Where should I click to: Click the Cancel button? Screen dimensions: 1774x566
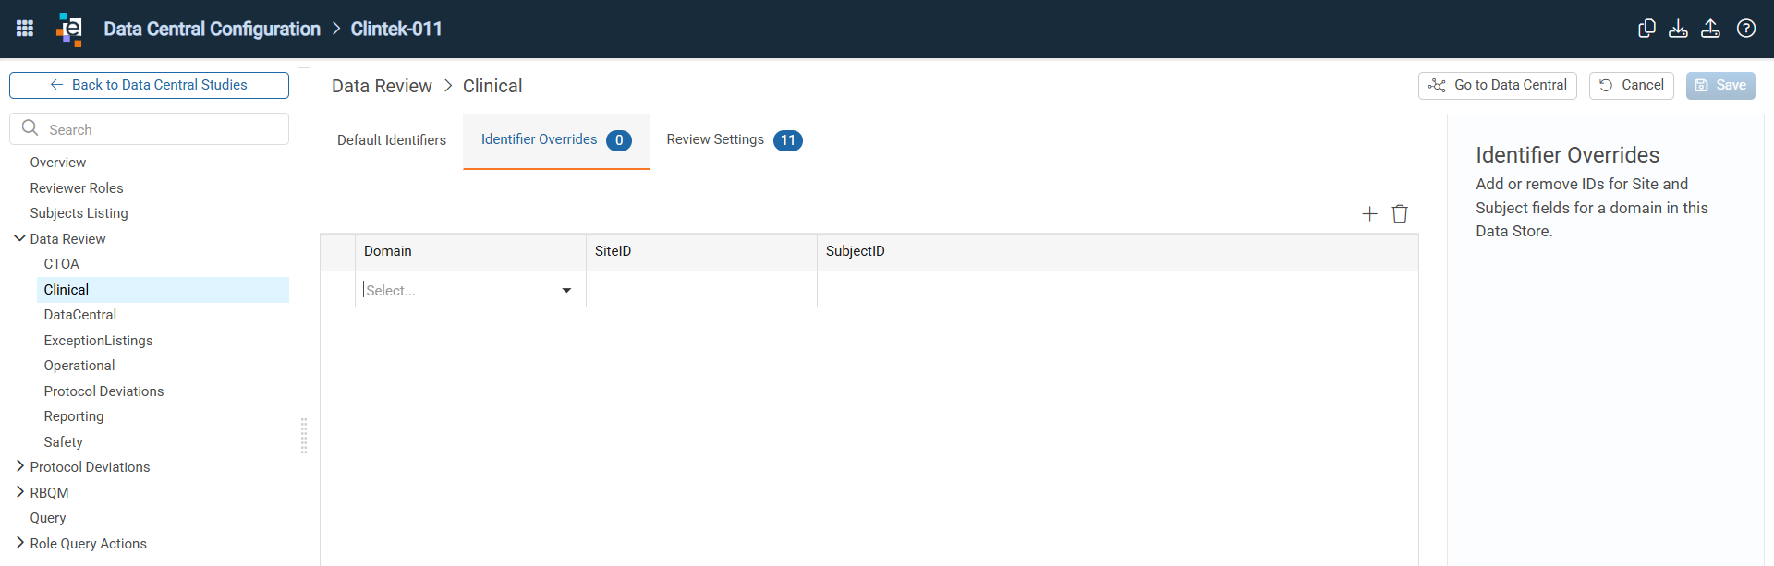click(x=1632, y=85)
